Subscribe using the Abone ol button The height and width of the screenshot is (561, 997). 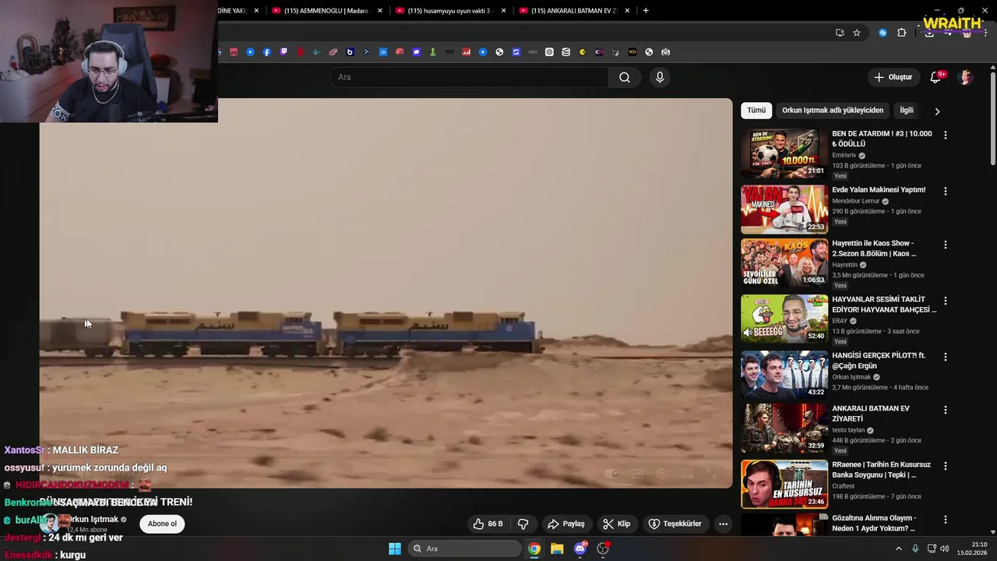click(162, 524)
